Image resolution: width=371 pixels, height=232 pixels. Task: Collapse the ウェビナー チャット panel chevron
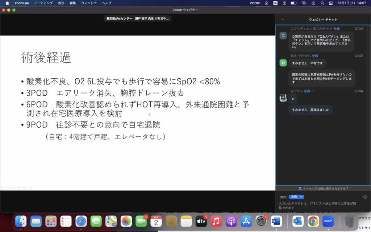[283, 20]
